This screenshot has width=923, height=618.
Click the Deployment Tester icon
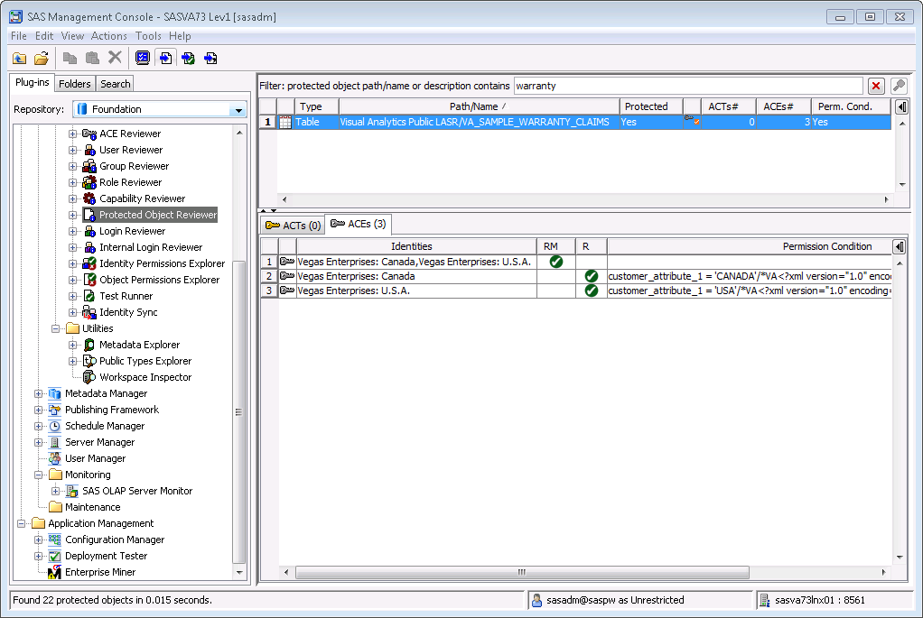tap(55, 556)
